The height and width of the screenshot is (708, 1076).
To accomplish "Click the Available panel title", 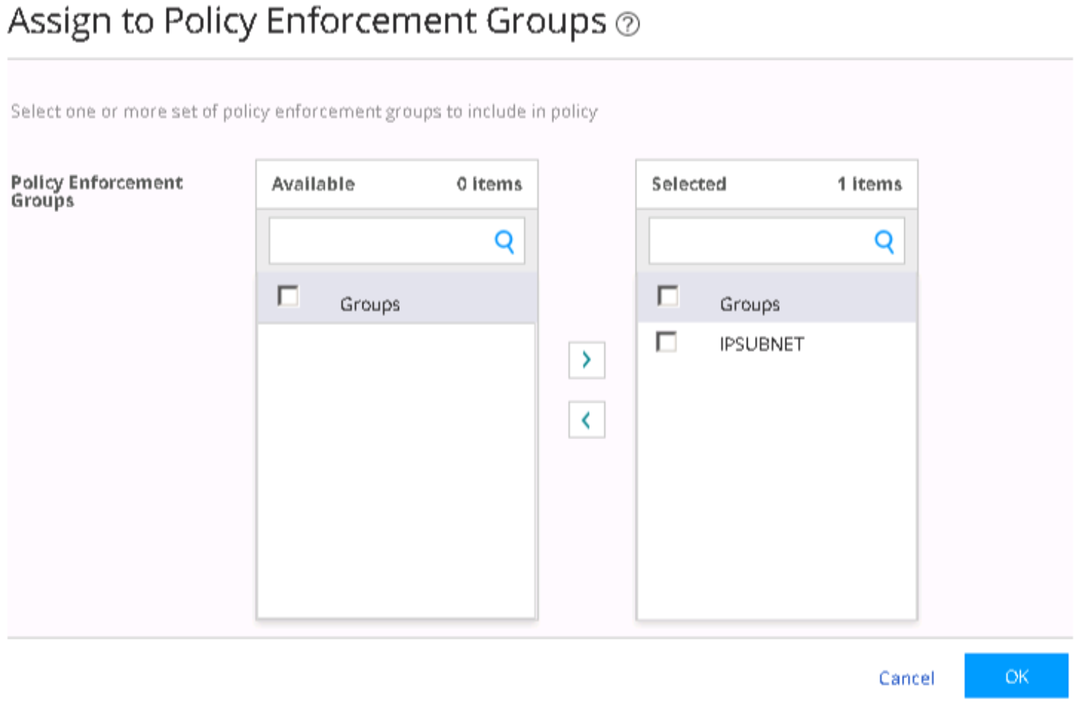I will tap(313, 184).
